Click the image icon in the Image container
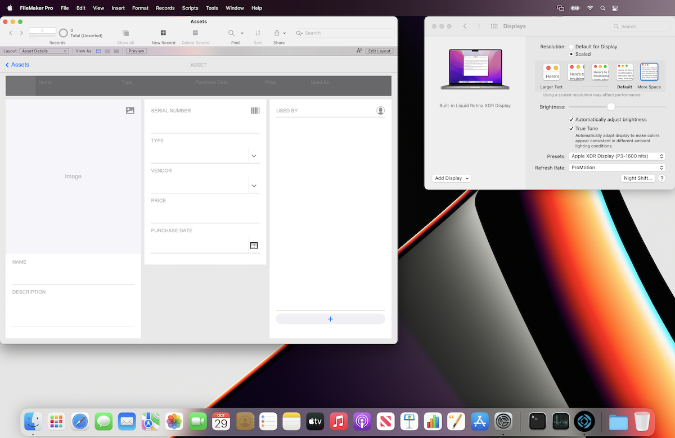This screenshot has width=675, height=438. [130, 110]
